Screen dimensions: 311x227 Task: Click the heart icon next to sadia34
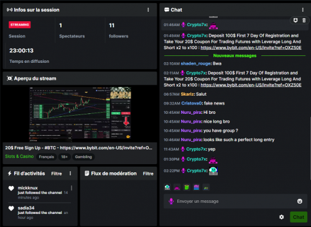[11, 208]
